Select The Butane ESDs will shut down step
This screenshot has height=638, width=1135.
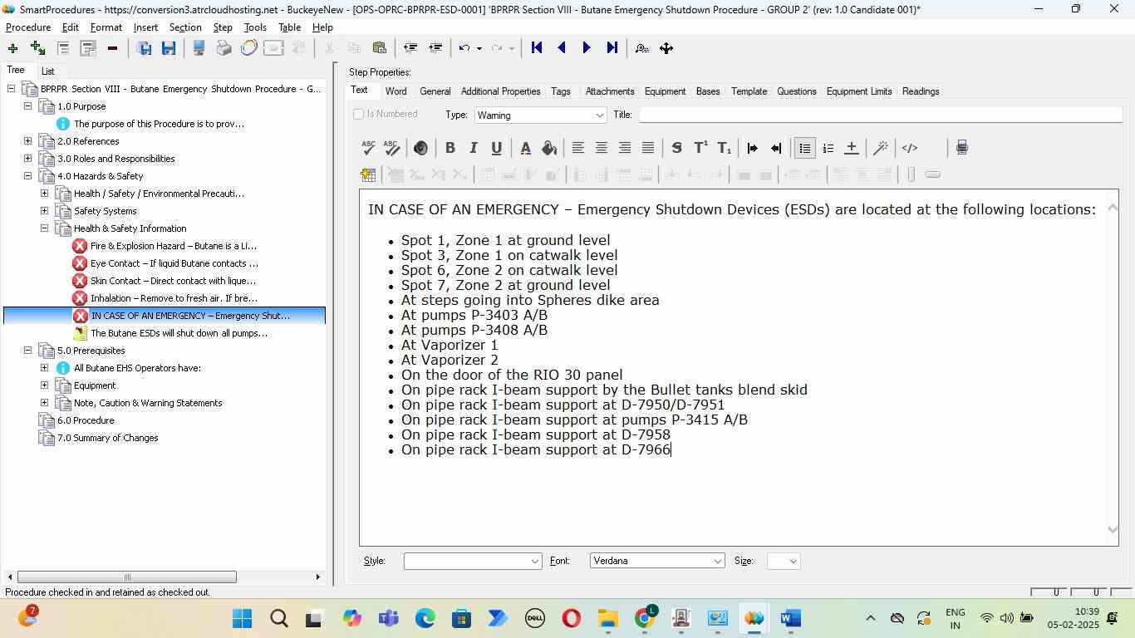coord(179,333)
